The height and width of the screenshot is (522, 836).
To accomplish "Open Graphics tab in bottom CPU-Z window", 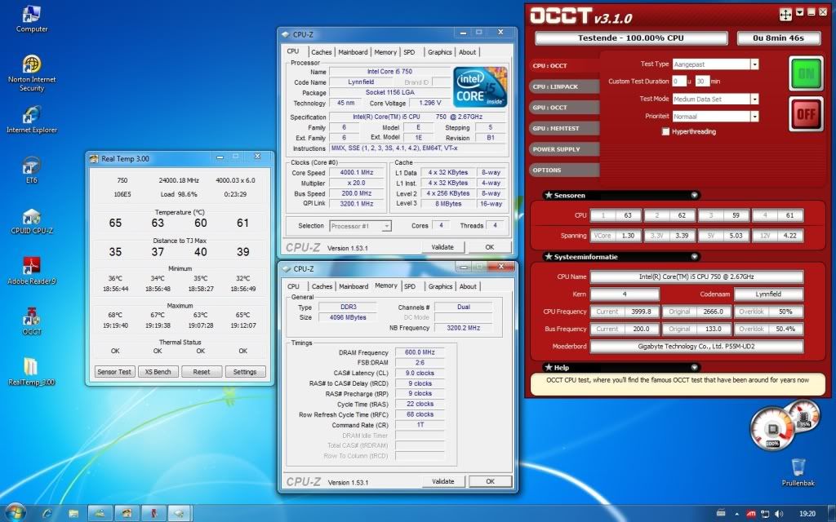I will 440,286.
